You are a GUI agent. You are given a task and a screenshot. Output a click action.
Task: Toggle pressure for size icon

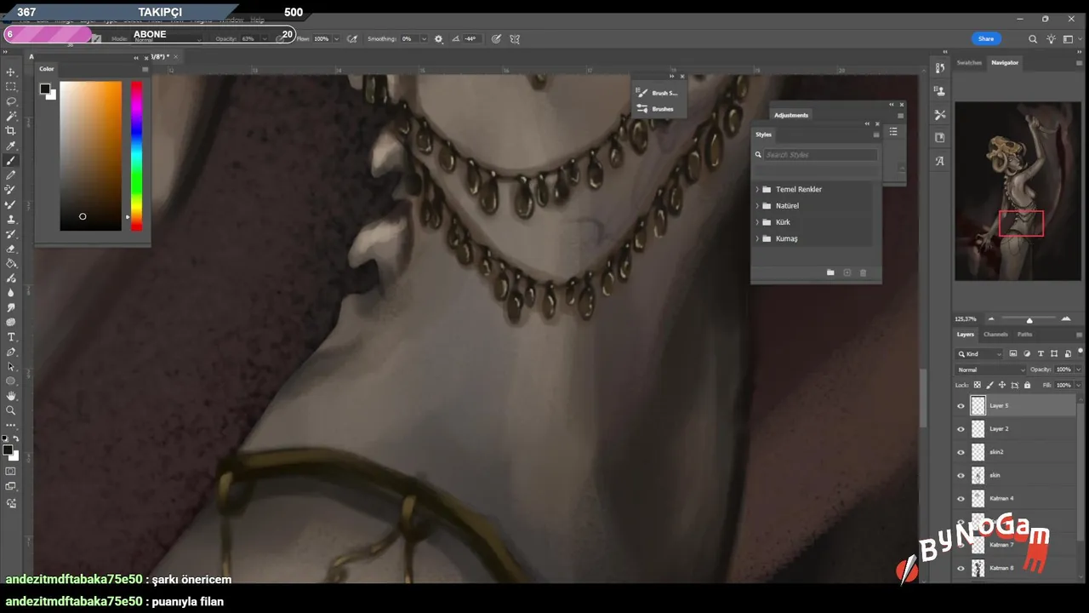pyautogui.click(x=496, y=38)
